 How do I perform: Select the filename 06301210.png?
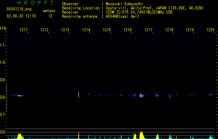tap(19, 9)
